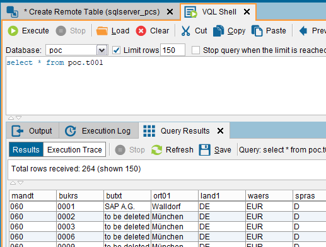This screenshot has height=247, width=326.
Task: Click the Previous arrow icon
Action: (303, 31)
